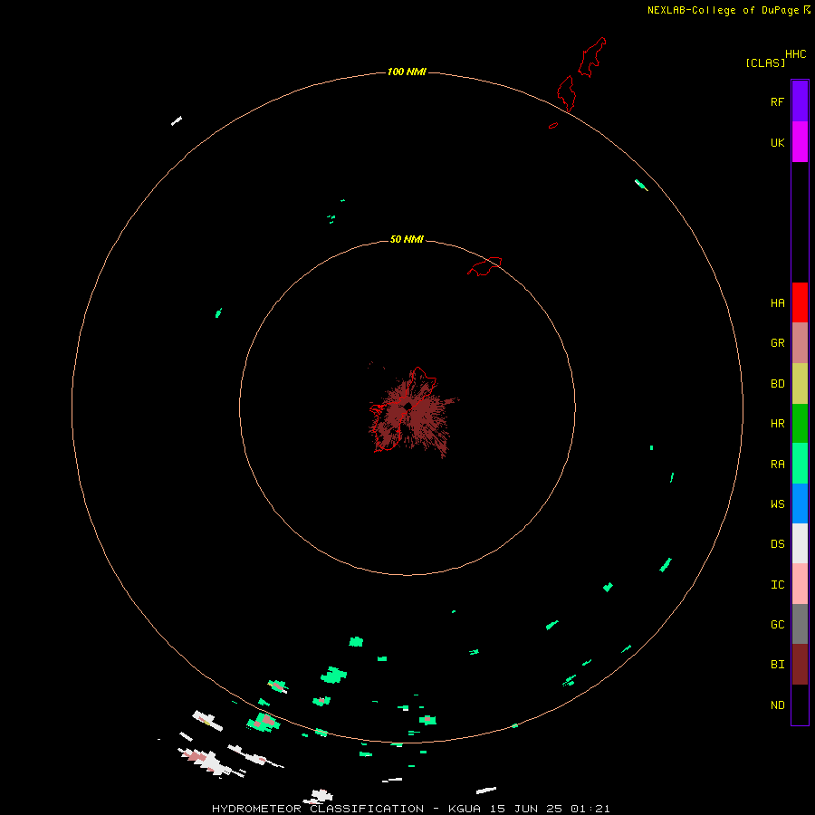
Task: Click the 'WS' legend label
Action: pos(777,503)
